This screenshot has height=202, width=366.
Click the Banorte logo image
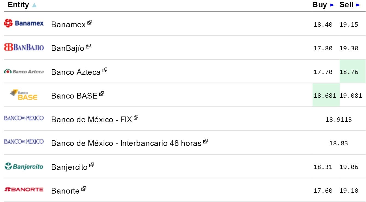(x=24, y=189)
